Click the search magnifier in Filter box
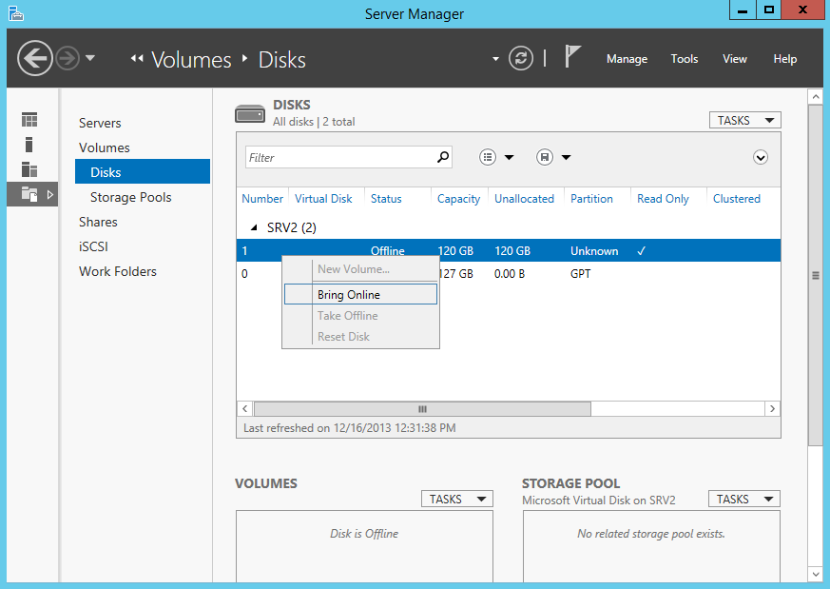Screen dimensions: 830x589 (442, 157)
